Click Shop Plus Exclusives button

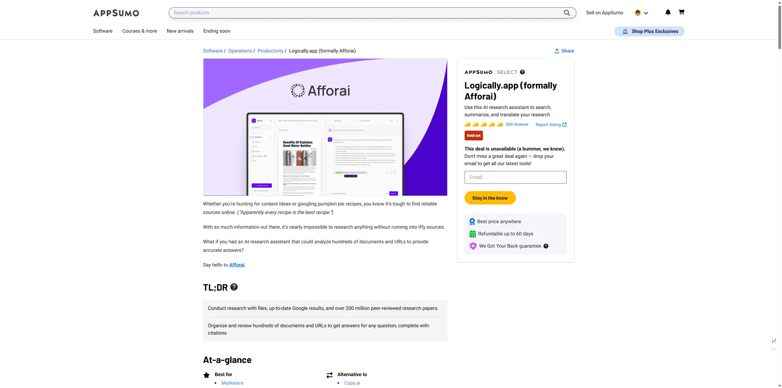(x=649, y=31)
